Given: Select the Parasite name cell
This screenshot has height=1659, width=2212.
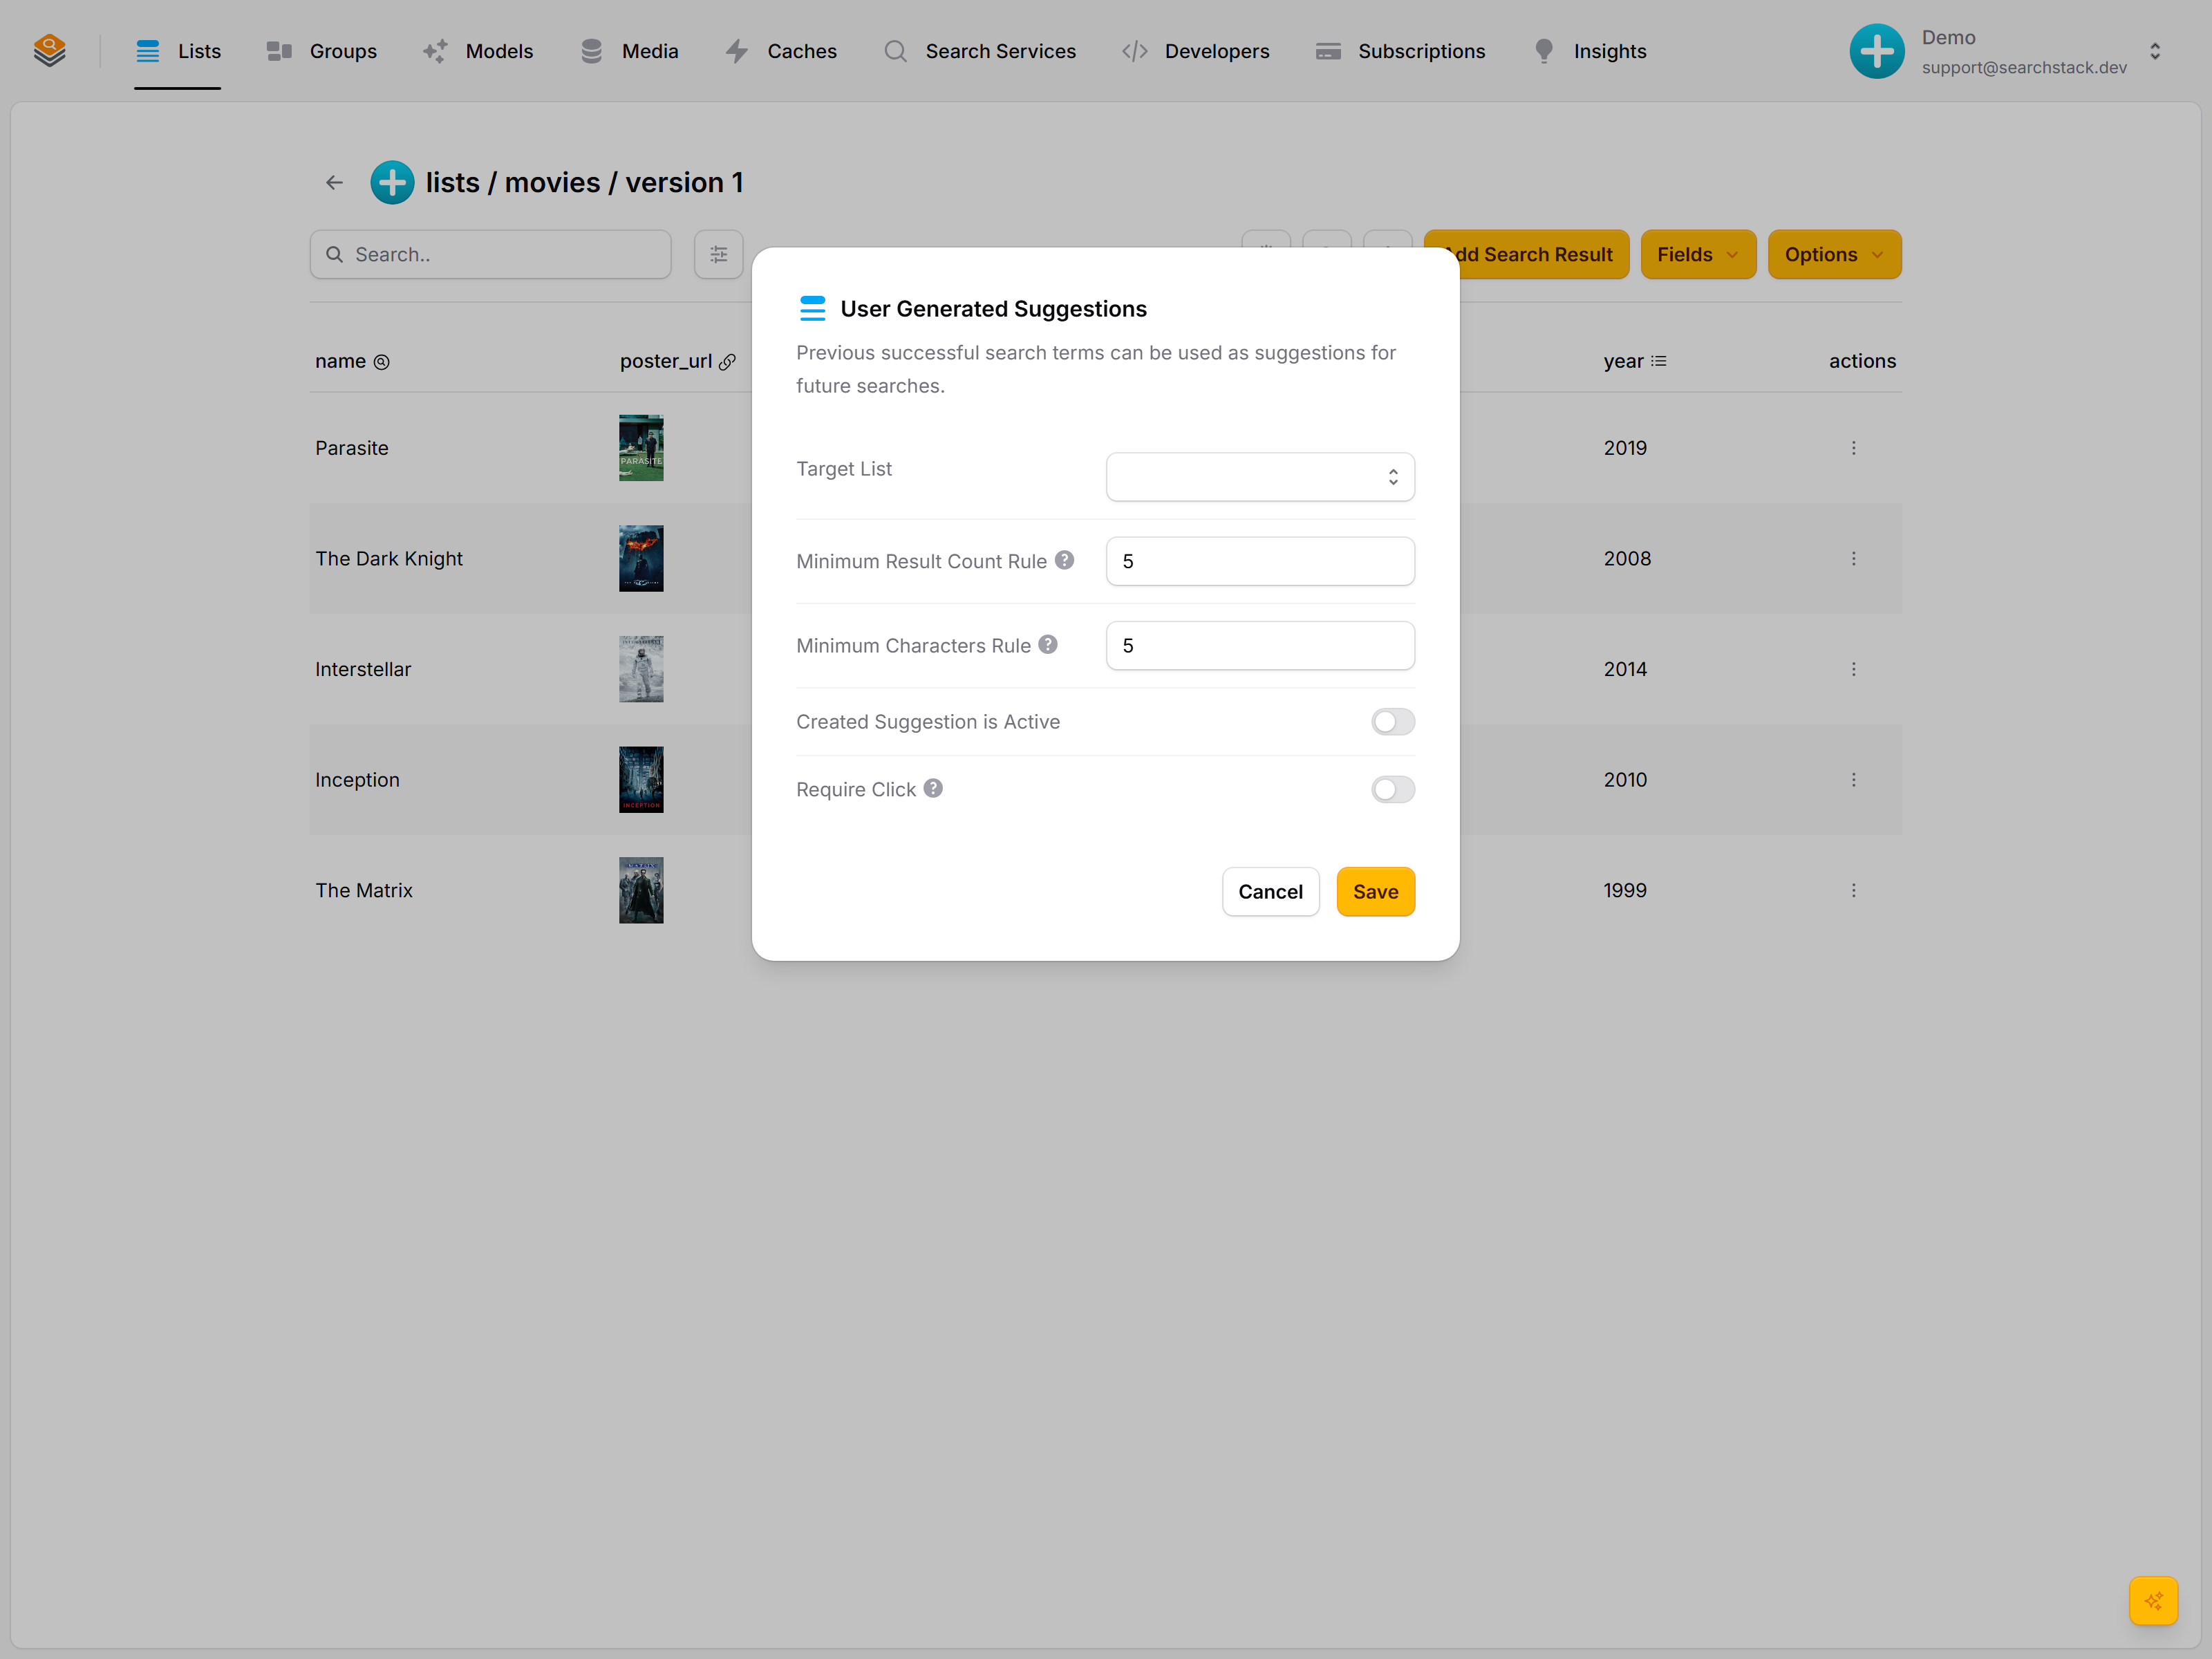Looking at the screenshot, I should [352, 448].
